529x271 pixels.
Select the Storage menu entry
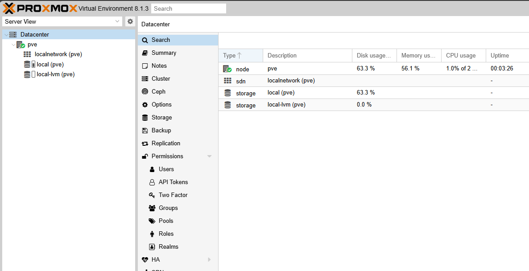[178, 118]
